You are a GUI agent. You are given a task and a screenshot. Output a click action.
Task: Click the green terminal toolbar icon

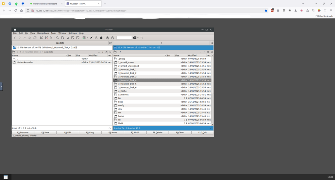coord(84,38)
